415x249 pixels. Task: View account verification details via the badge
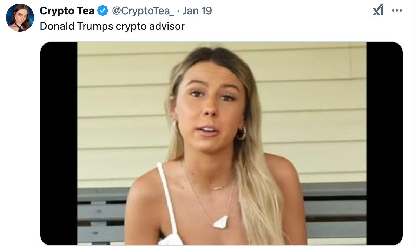(103, 11)
